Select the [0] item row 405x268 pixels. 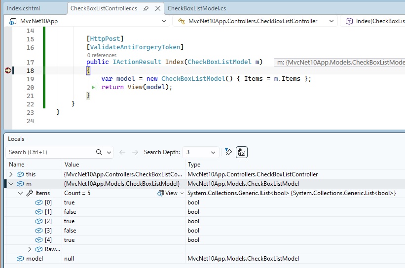[x=206, y=202]
